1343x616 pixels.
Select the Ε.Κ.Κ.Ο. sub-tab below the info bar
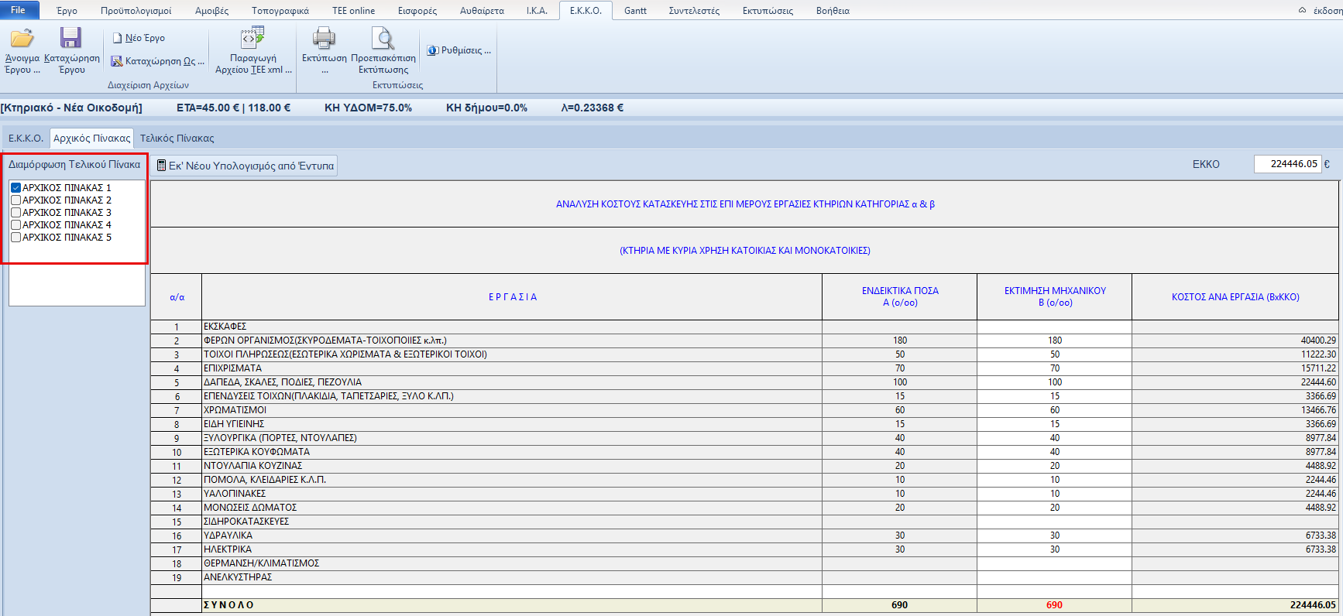pos(26,139)
